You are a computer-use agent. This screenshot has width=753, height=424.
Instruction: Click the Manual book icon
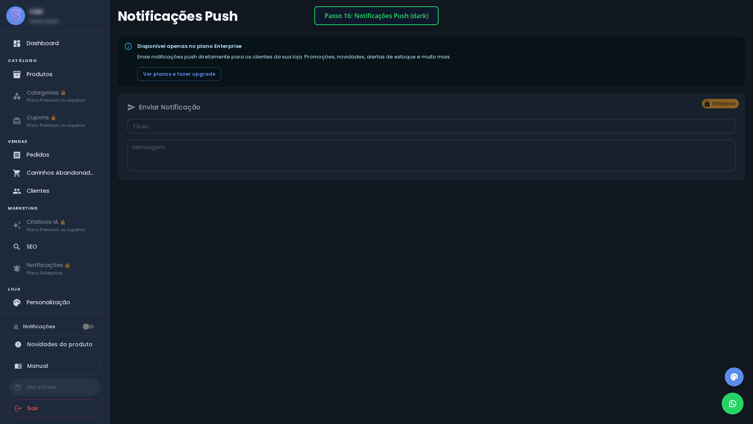tap(18, 366)
